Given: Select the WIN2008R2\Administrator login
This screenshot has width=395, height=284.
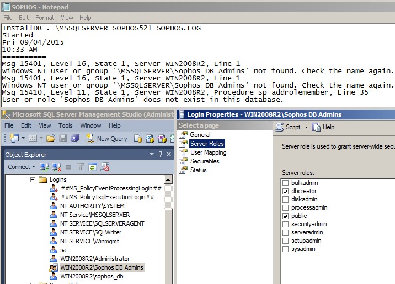Looking at the screenshot, I should coord(95,259).
